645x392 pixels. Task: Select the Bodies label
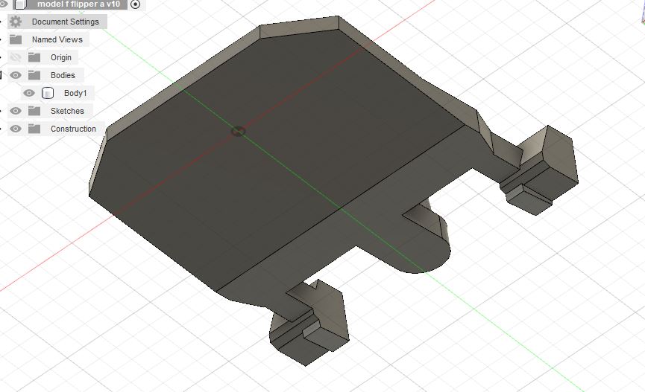coord(63,75)
